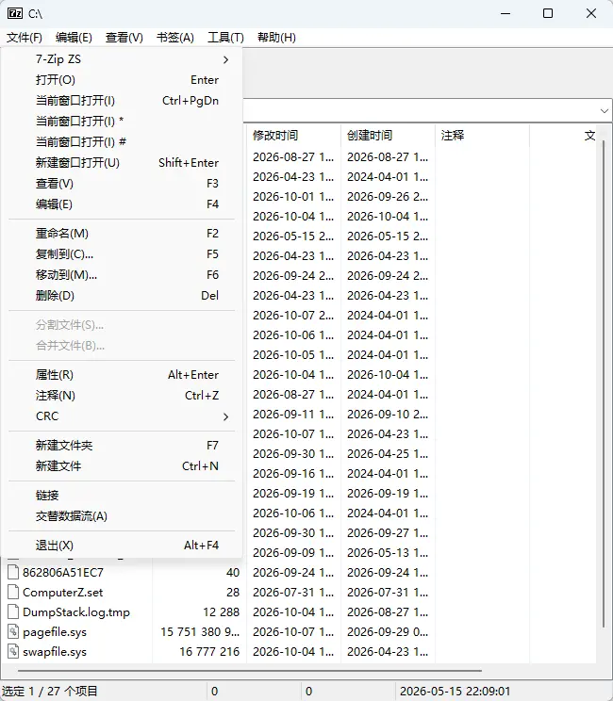613x701 pixels.
Task: Select 新建文件 menu entry
Action: click(x=122, y=465)
